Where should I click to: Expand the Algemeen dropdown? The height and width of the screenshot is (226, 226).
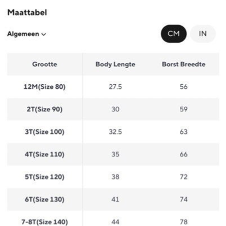[26, 34]
